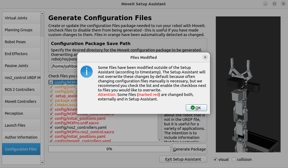288x168 pixels.
Task: Click the file list scroll down arrow
Action: pyautogui.click(x=160, y=140)
